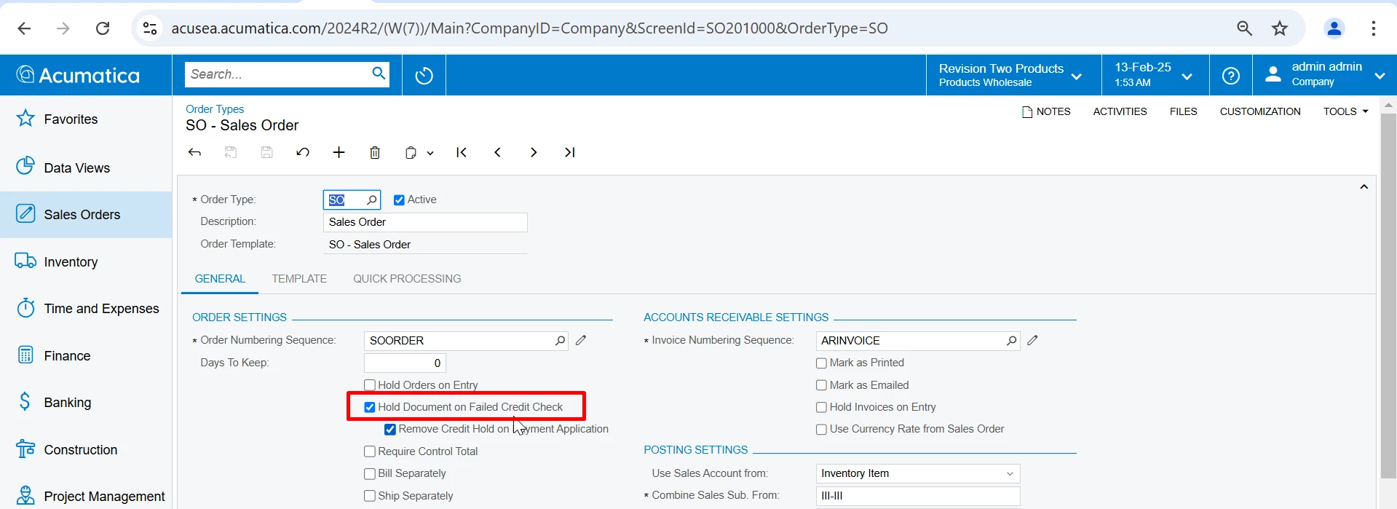Click the Acumatica logo
The image size is (1397, 509).
78,75
